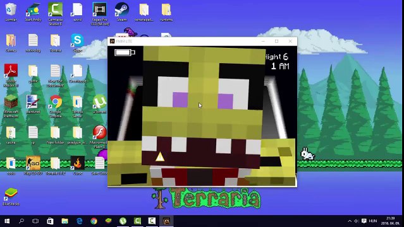Switch to µTorrent in the taskbar
404x227 pixels.
pos(123,221)
